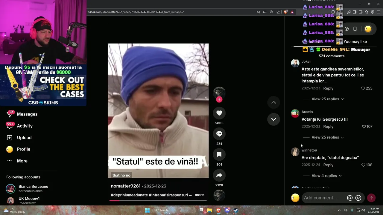This screenshot has height=215, width=383.
Task: Go to the next video with the down chevron
Action: click(273, 119)
